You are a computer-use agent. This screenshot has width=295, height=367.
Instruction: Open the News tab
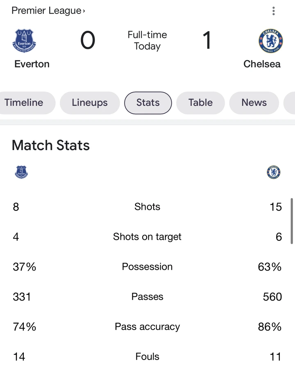coord(254,103)
